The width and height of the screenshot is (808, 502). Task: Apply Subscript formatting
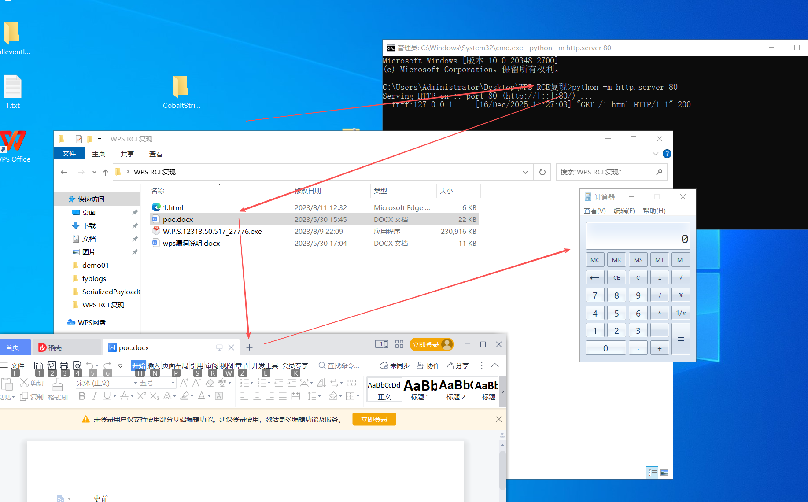point(154,396)
